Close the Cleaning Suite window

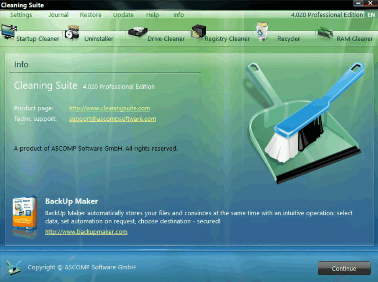click(x=370, y=3)
